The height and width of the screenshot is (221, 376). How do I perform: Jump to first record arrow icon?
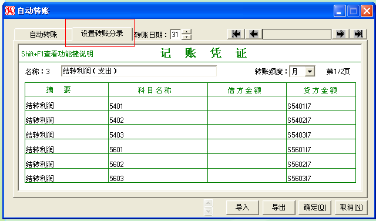pos(236,34)
